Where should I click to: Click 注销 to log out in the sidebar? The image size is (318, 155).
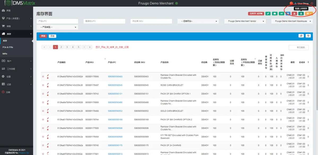click(x=8, y=92)
